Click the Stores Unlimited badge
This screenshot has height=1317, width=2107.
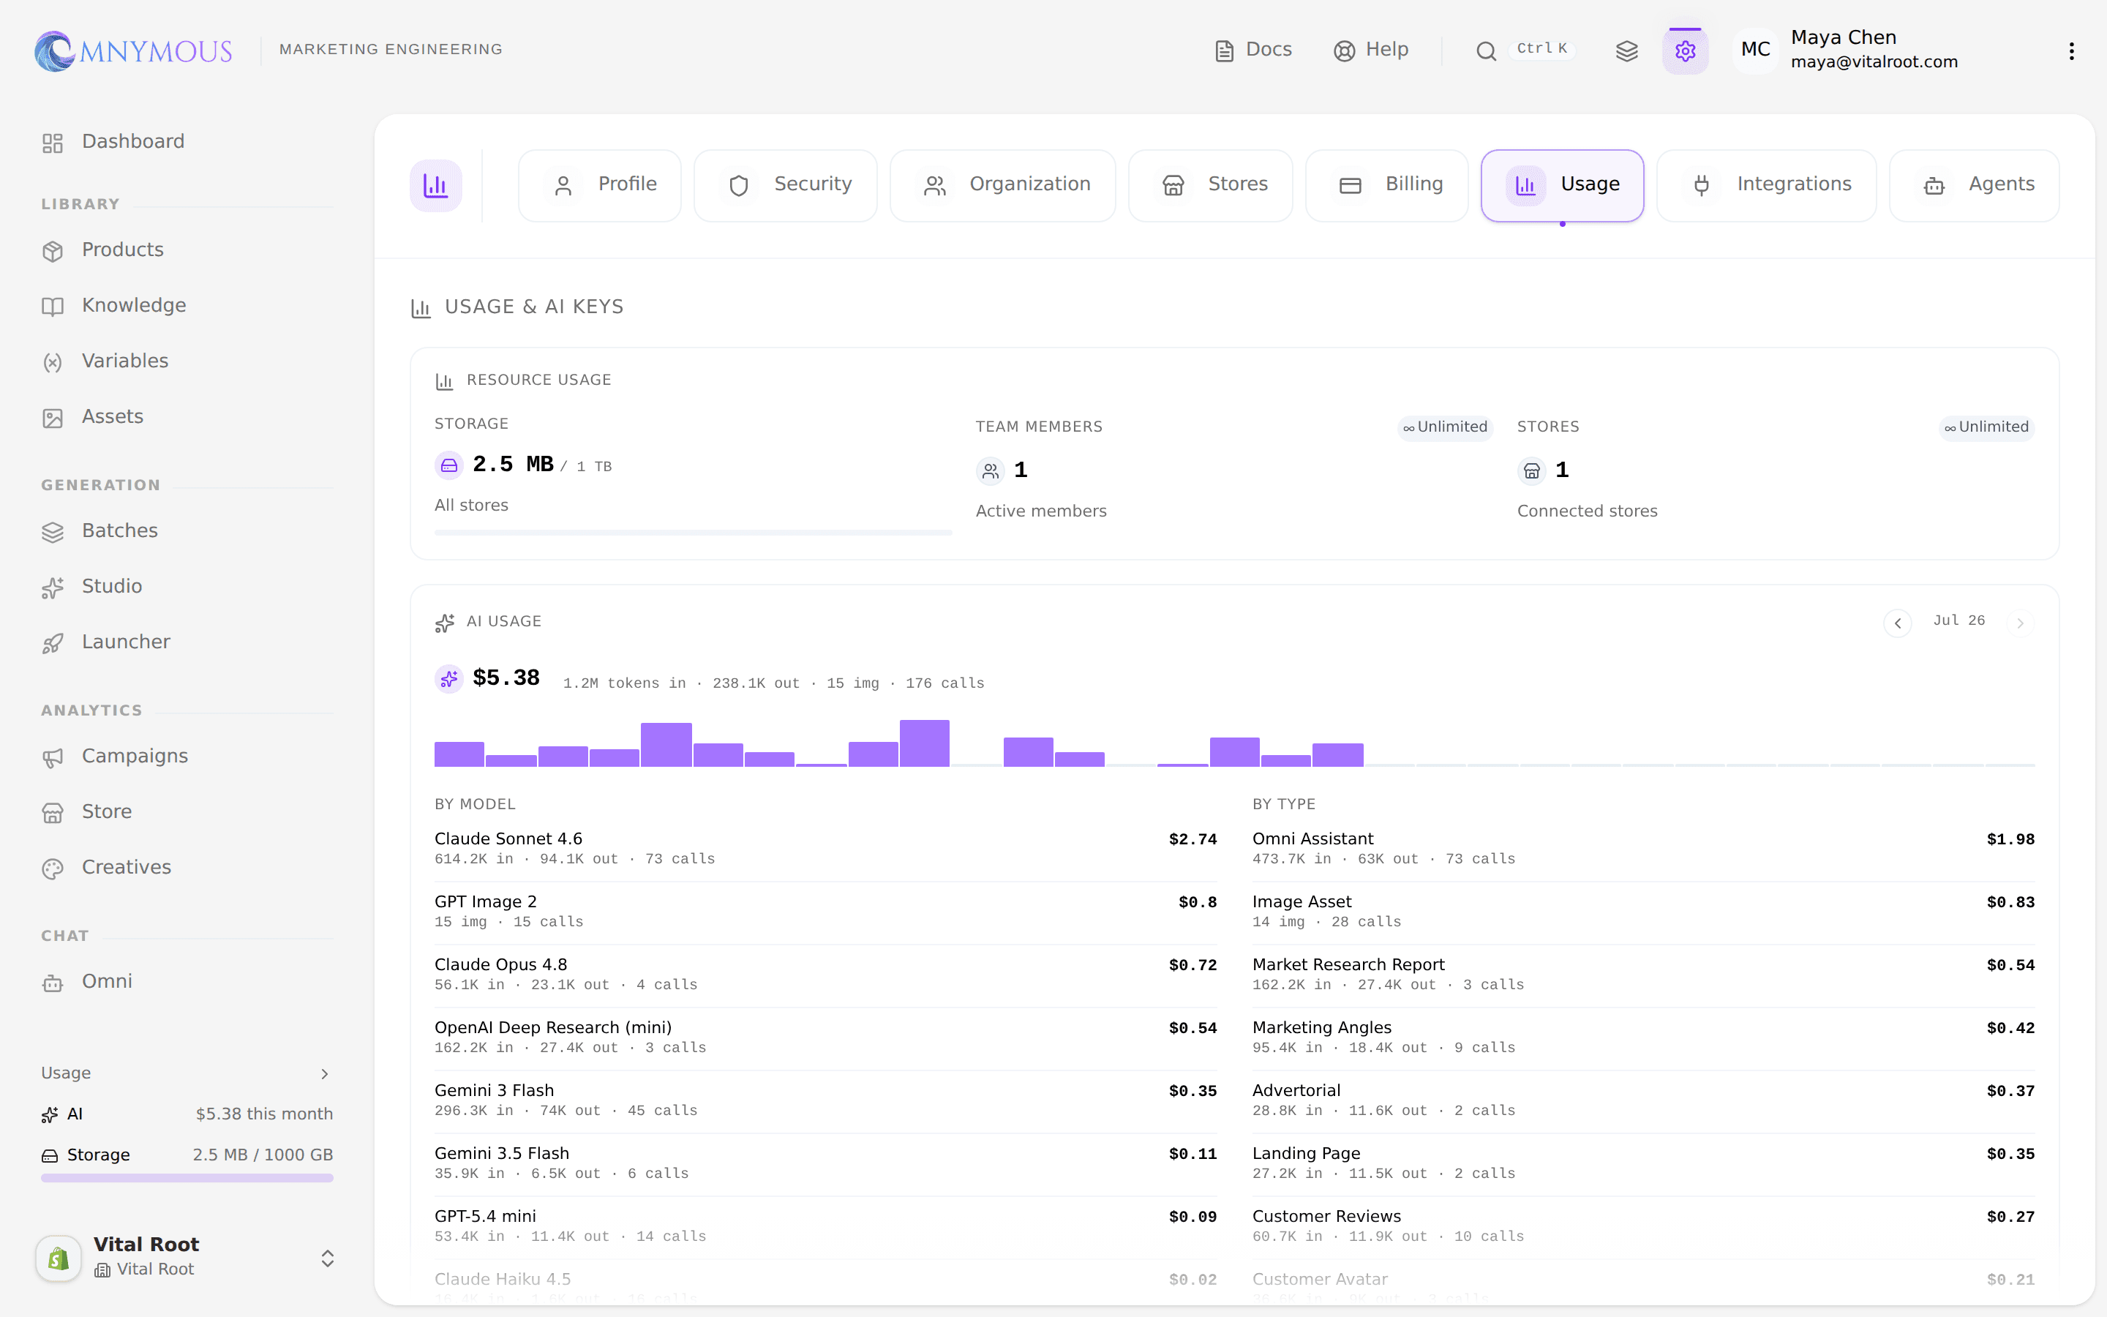pos(1987,427)
